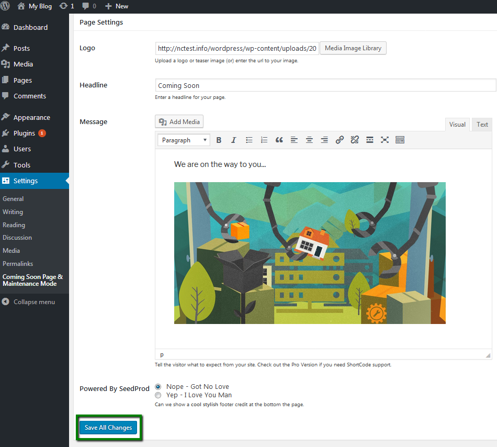
Task: Click the Logo URL input field
Action: [237, 48]
